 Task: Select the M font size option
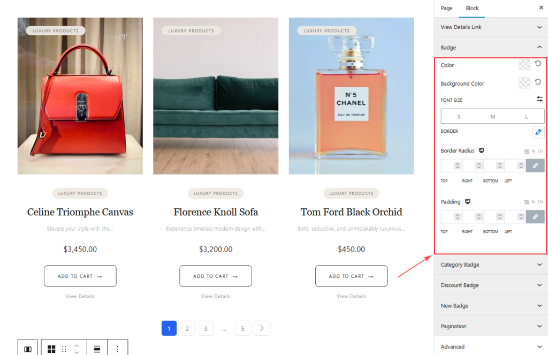click(492, 117)
